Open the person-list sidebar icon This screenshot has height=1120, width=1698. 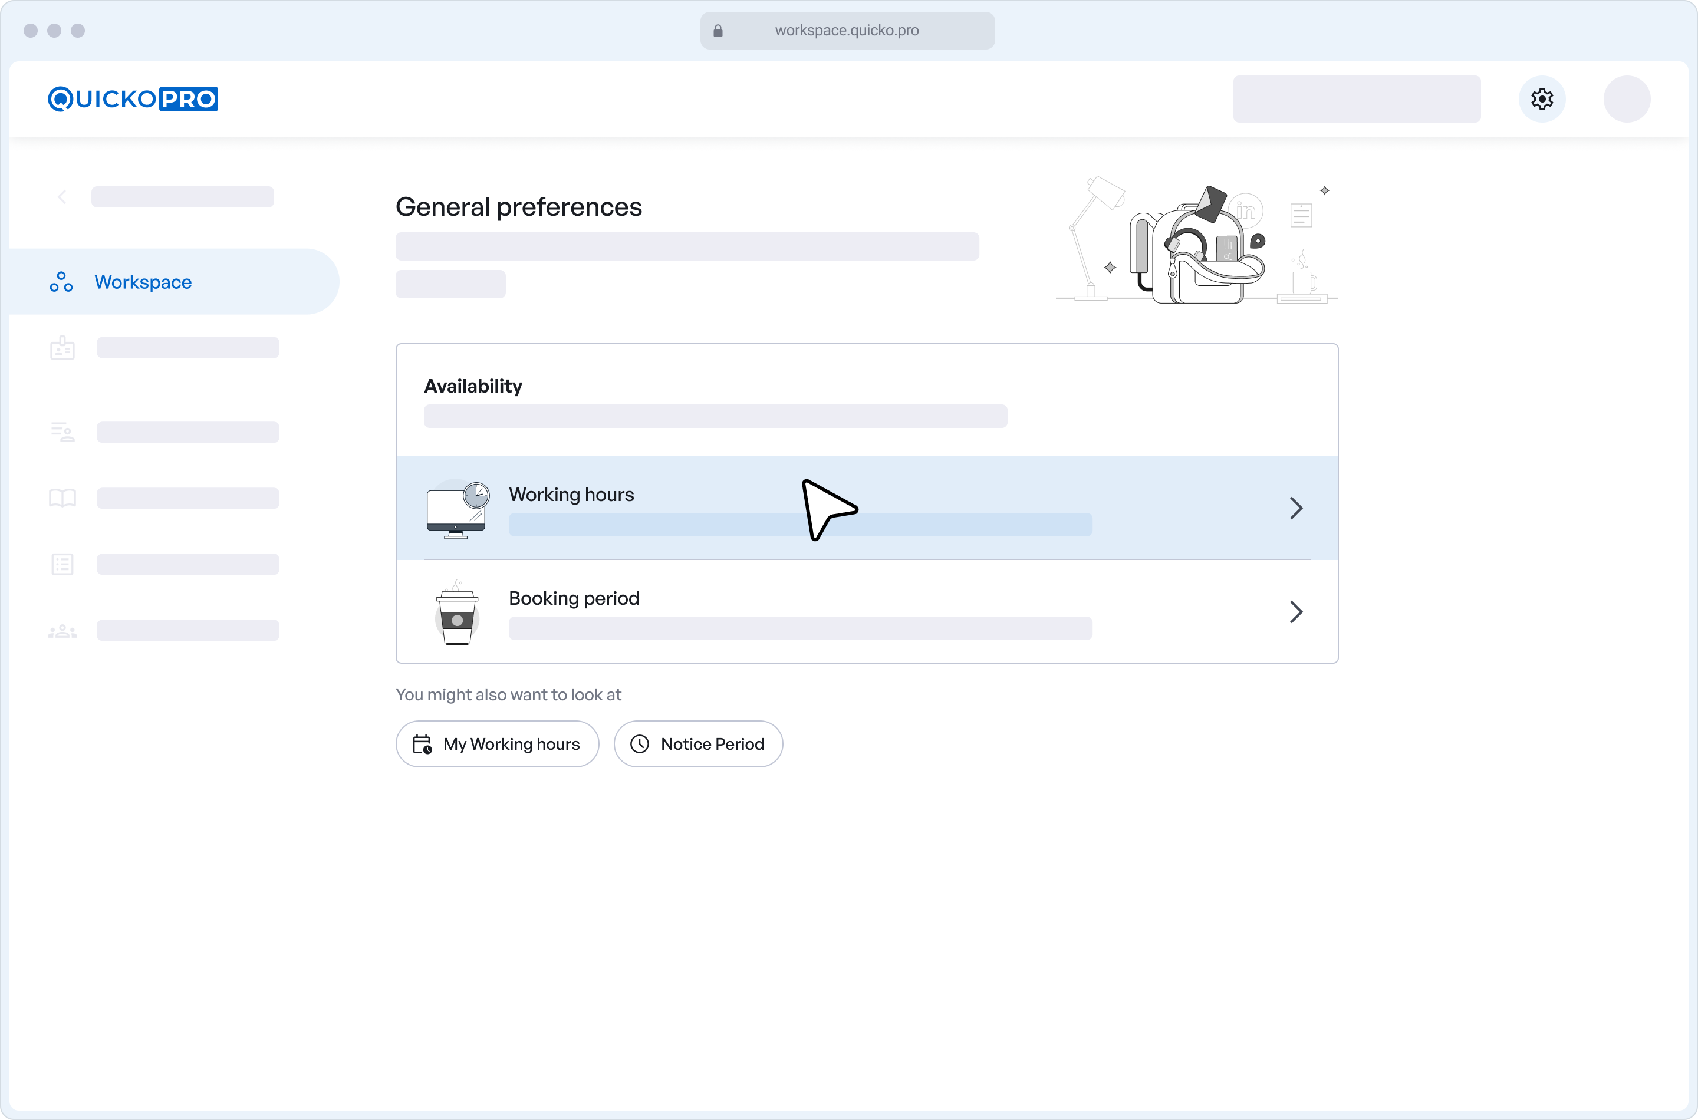62,431
